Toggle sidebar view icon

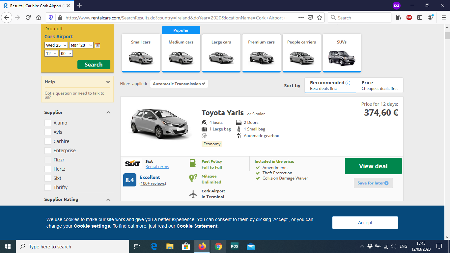tap(420, 18)
